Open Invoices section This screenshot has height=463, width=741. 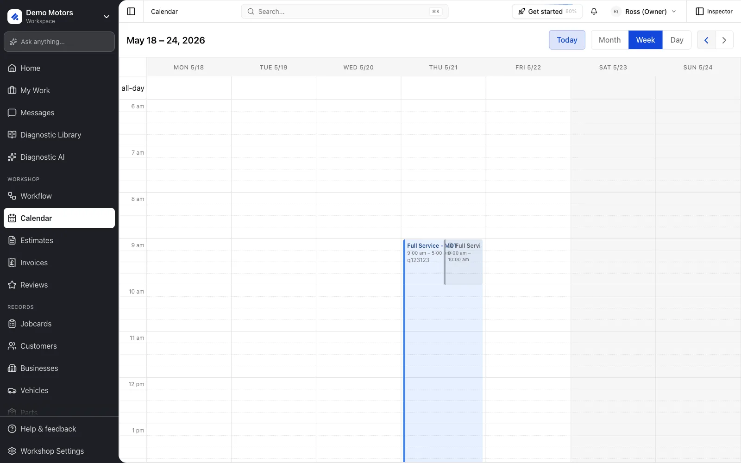coord(59,263)
